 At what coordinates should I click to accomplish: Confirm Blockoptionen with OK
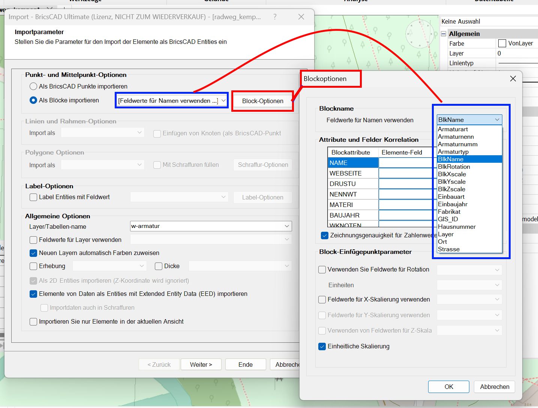[448, 387]
